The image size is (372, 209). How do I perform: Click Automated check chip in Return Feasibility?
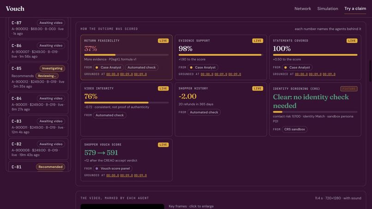(x=142, y=67)
